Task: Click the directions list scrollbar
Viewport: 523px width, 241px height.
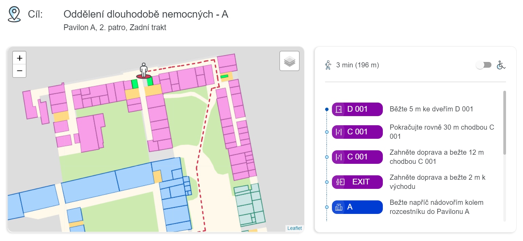Action: pos(504,122)
